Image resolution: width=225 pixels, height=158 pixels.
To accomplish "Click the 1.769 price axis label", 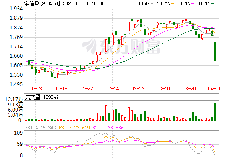I will point(16,37).
